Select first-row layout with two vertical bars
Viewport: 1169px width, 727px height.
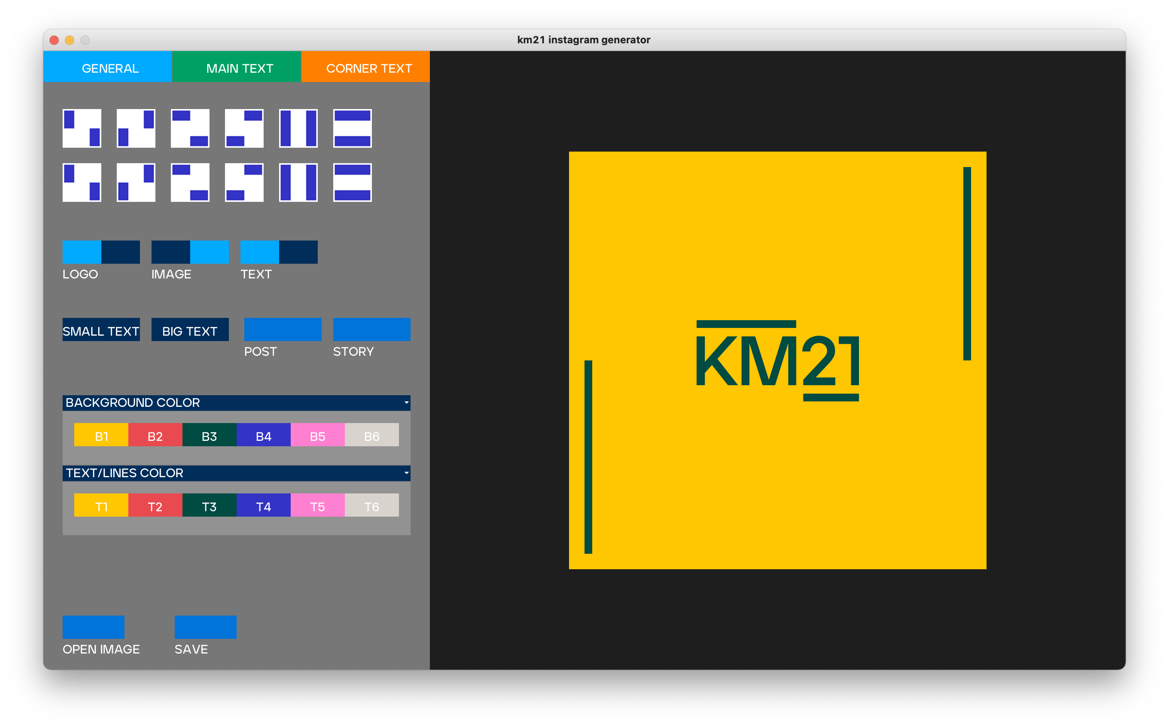(298, 128)
